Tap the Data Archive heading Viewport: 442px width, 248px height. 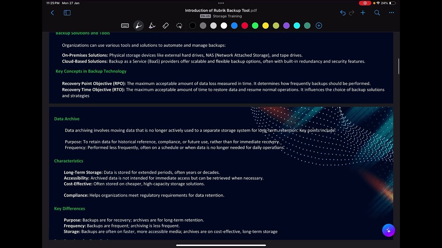(67, 119)
